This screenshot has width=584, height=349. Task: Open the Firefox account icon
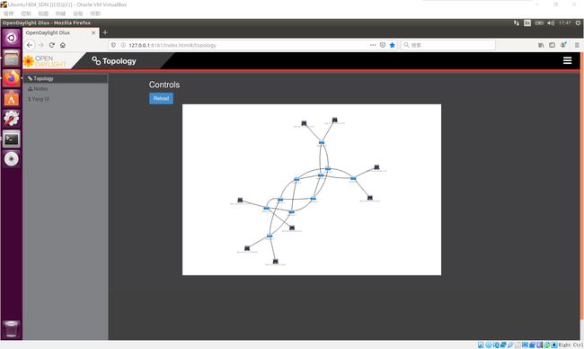[563, 45]
